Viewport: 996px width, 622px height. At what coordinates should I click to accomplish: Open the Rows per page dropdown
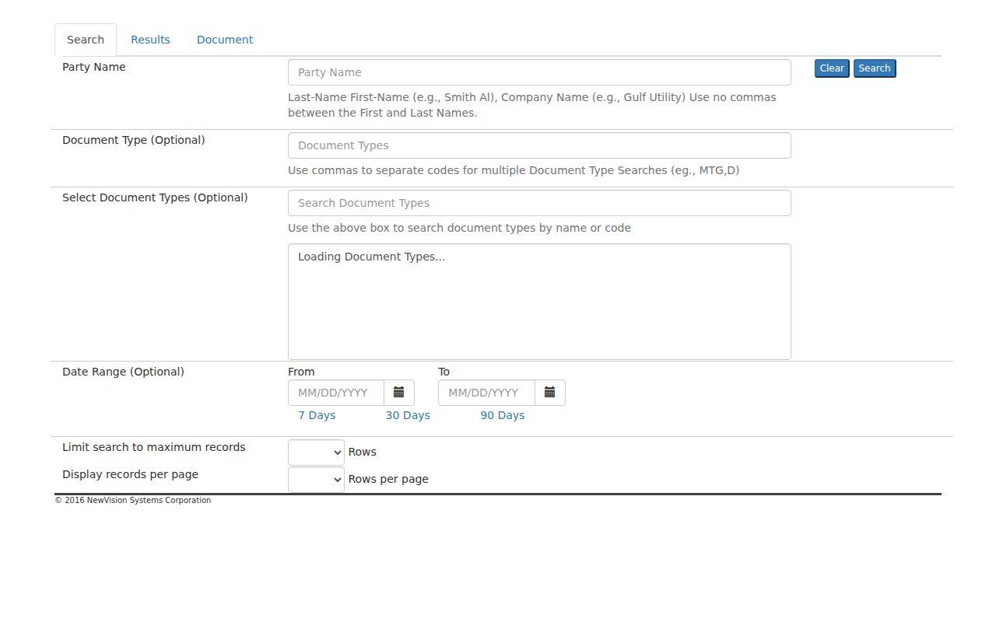pos(316,480)
